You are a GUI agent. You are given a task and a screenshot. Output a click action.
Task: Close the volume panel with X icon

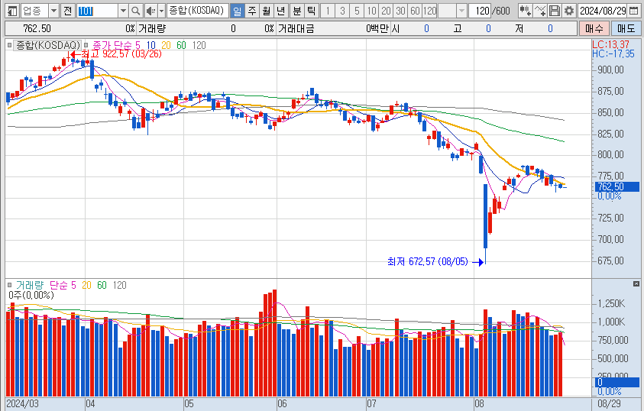pyautogui.click(x=636, y=283)
